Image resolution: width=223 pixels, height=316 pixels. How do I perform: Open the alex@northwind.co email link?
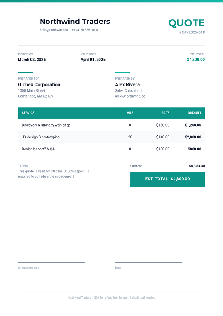(x=130, y=96)
